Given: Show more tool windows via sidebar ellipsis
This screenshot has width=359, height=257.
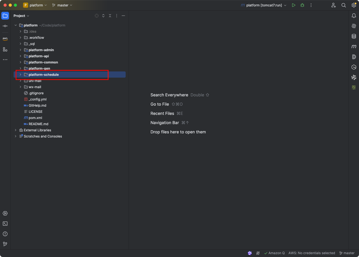Looking at the screenshot, I should (x=5, y=60).
